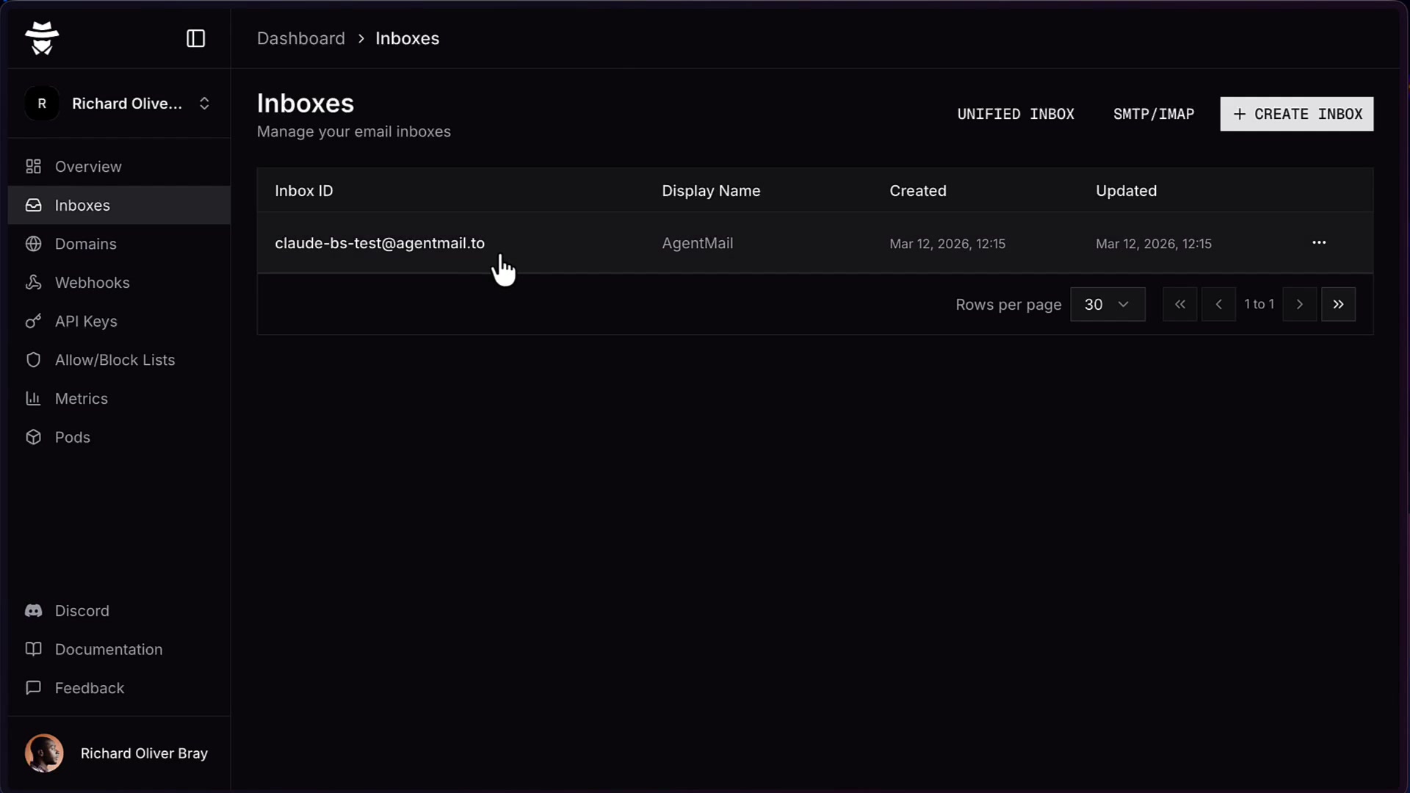Click the AgentMail logo icon

tap(42, 38)
